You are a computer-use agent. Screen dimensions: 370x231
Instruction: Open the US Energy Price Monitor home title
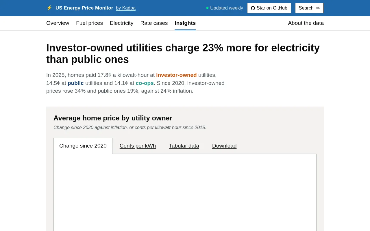tap(84, 8)
